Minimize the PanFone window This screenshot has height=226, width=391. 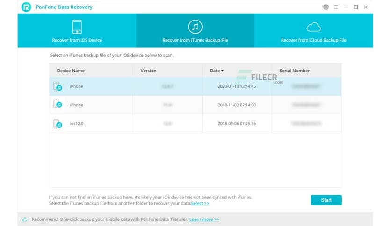346,7
